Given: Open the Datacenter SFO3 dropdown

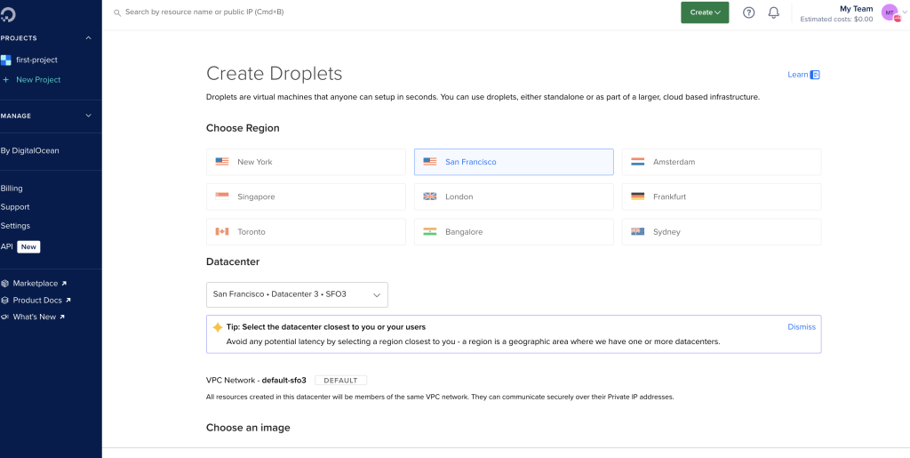Looking at the screenshot, I should (x=297, y=295).
